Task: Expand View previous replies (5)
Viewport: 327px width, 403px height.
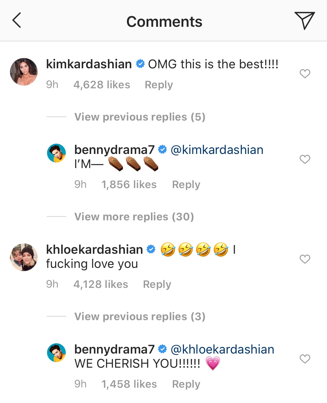Action: coord(140,117)
